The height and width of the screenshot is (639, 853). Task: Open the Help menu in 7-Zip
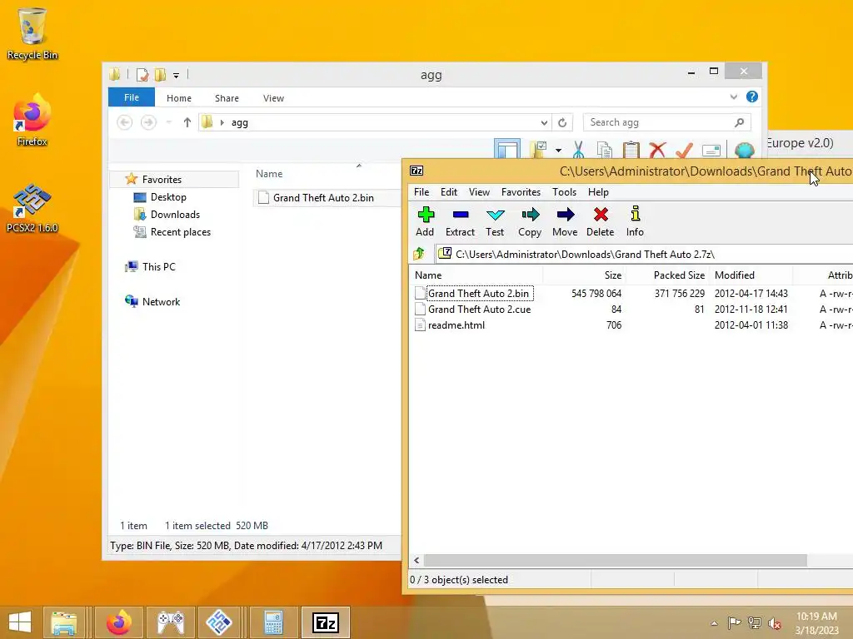pos(598,192)
